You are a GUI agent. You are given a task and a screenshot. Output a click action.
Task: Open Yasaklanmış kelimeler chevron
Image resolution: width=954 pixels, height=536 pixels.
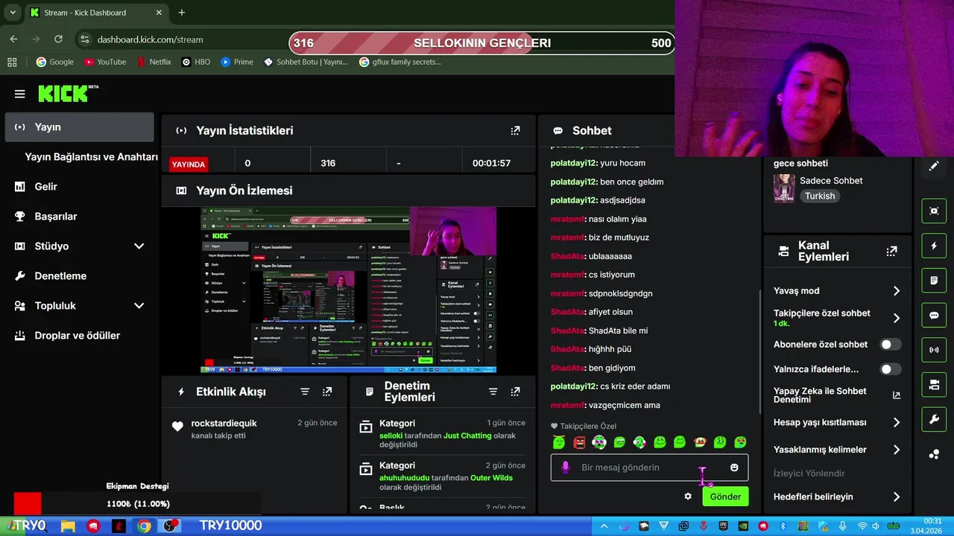pos(897,450)
